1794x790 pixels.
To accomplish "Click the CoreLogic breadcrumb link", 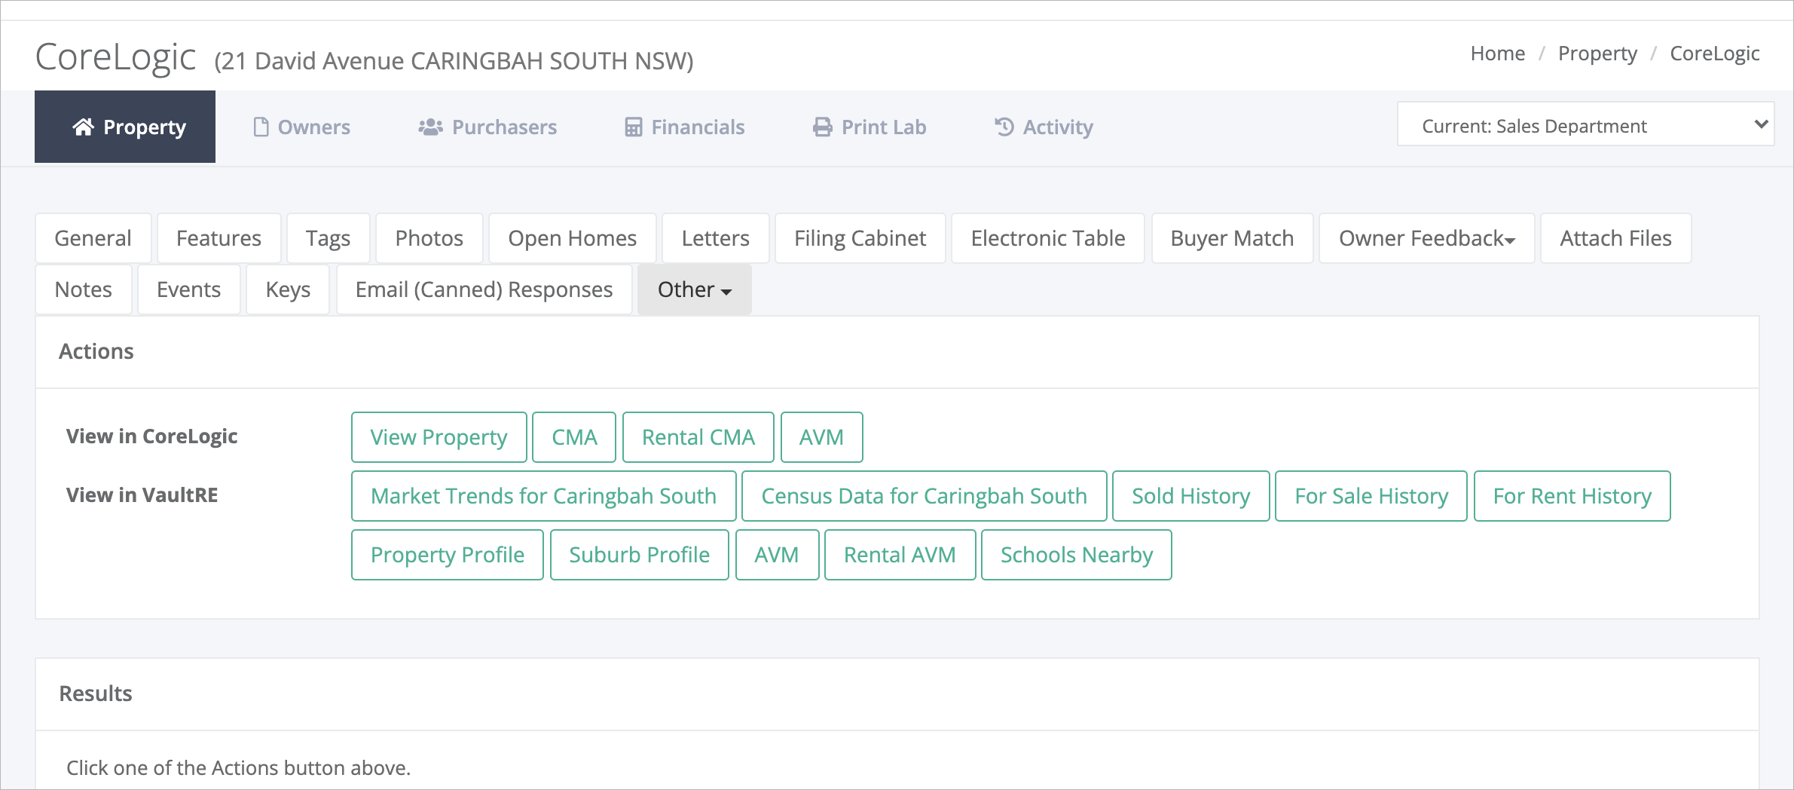I will [1714, 54].
